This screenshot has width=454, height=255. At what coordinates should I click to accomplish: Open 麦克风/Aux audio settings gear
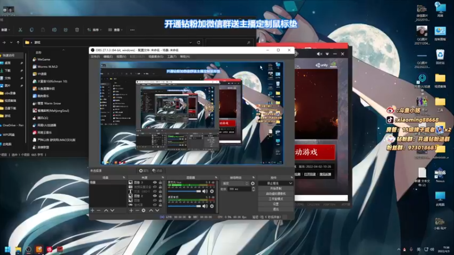(x=212, y=191)
